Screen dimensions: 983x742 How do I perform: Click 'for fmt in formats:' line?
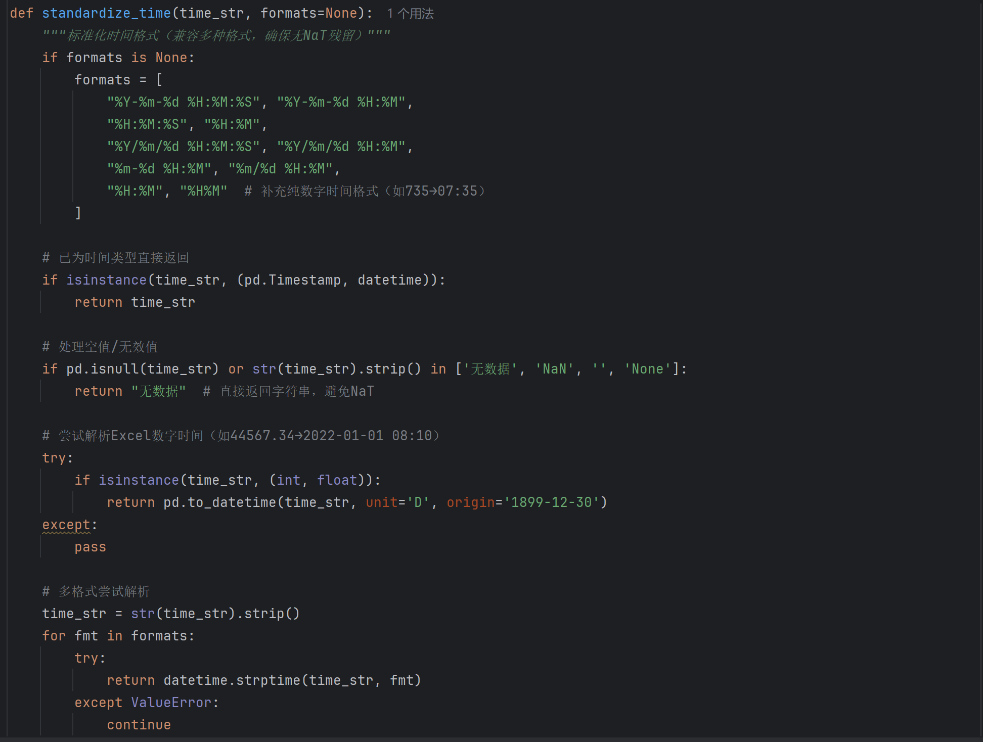(118, 636)
